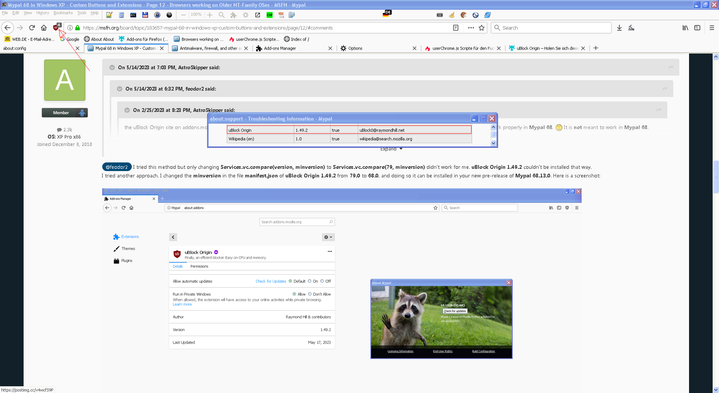Viewport: 719px width, 393px height.
Task: Click the RAM memory chip toolbar icon
Action: [440, 15]
